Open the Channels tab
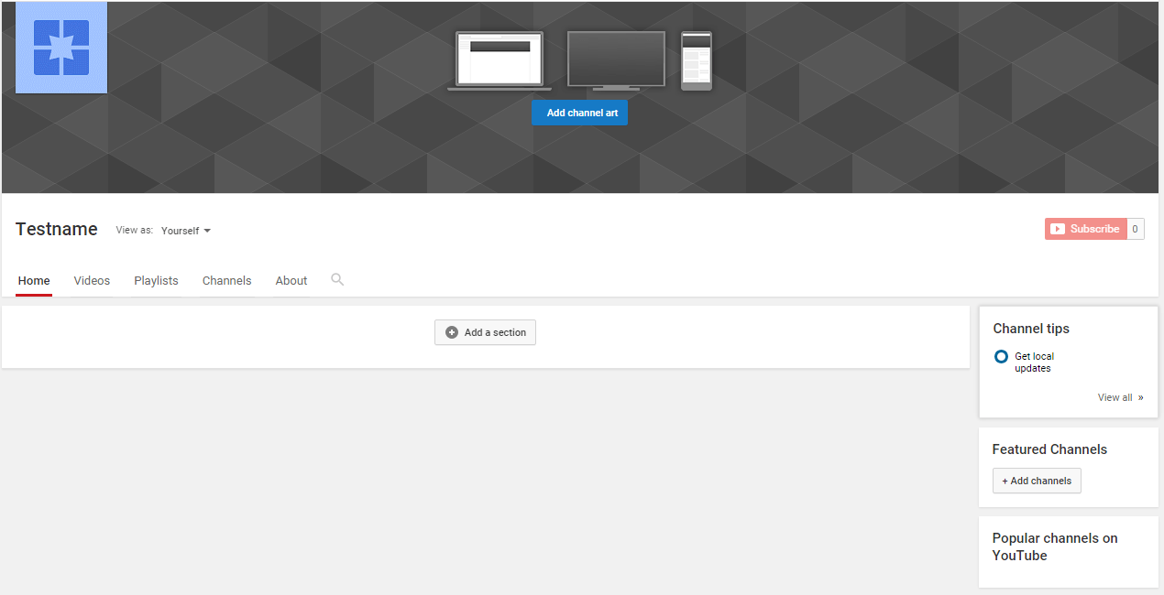The height and width of the screenshot is (595, 1164). [x=226, y=280]
